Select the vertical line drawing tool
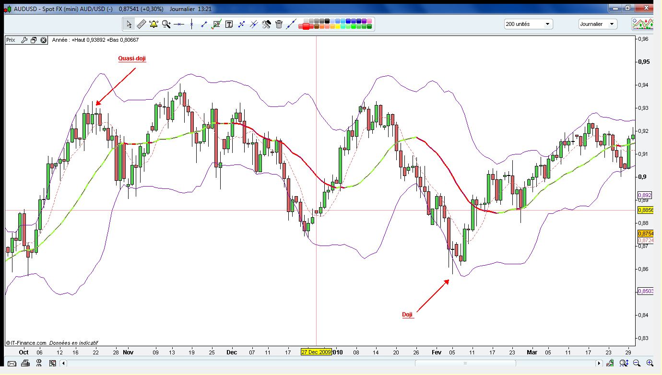 192,24
